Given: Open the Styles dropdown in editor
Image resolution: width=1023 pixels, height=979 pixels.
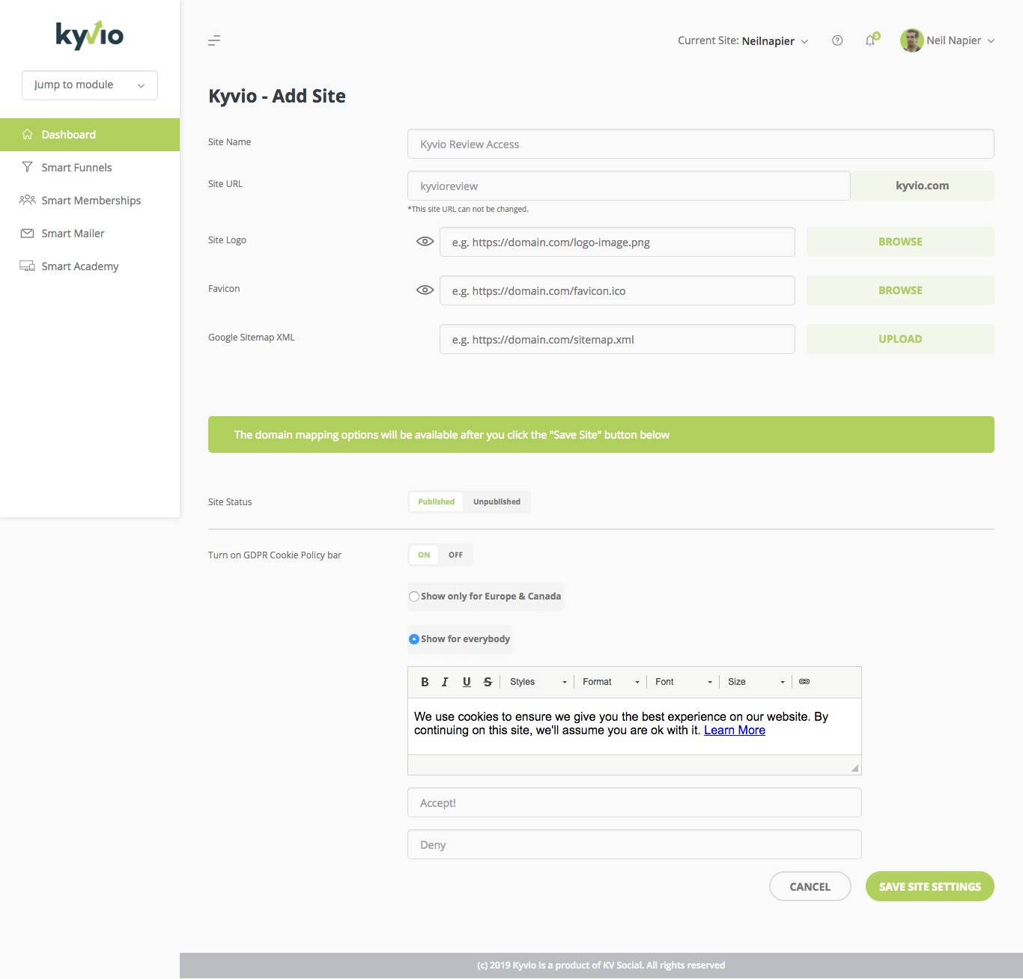Looking at the screenshot, I should coord(538,682).
